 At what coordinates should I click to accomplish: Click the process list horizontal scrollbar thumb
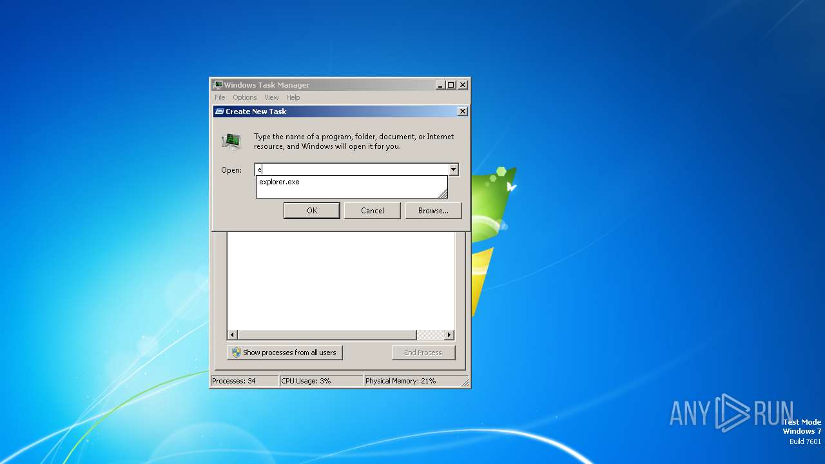coord(327,335)
